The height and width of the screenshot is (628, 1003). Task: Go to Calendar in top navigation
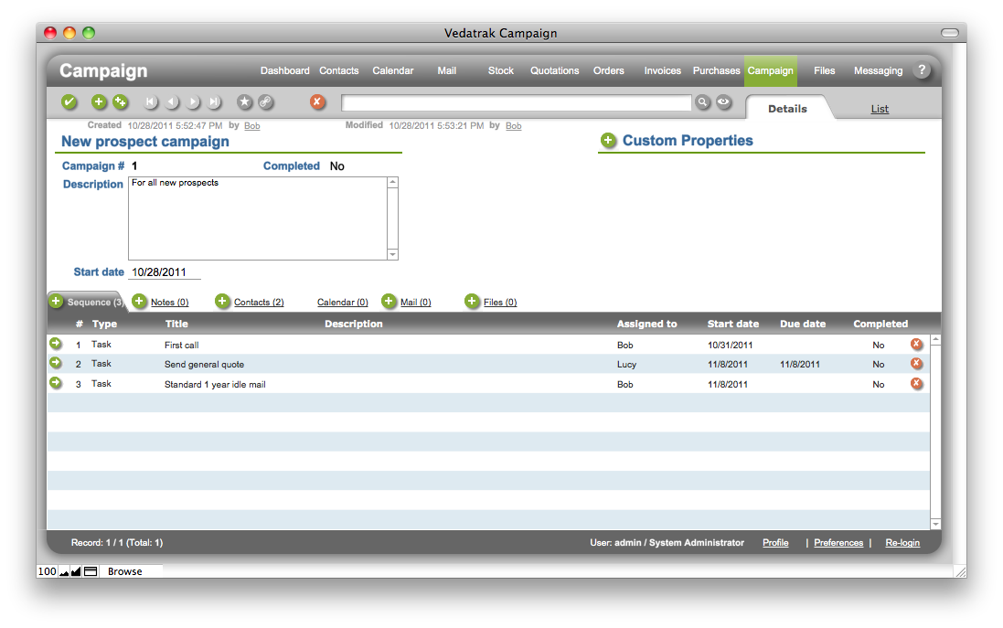click(393, 70)
